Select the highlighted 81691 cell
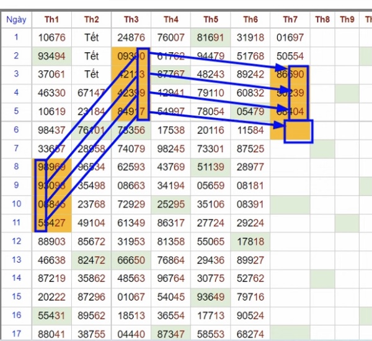 click(211, 37)
